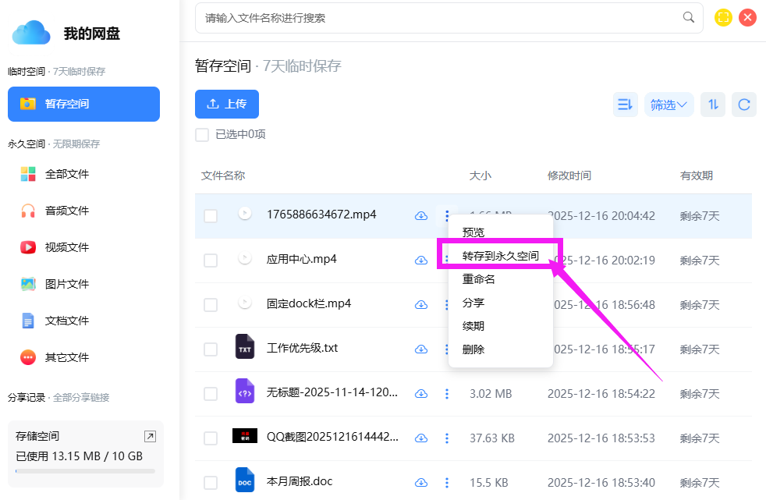
Task: Open 视频文件 in the sidebar
Action: 67,247
